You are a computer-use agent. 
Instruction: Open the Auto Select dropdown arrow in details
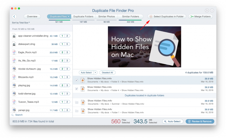tap(95, 73)
